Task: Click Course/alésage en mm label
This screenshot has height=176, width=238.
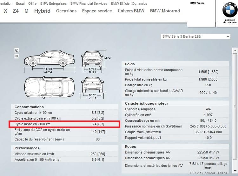Action: [x=142, y=121]
